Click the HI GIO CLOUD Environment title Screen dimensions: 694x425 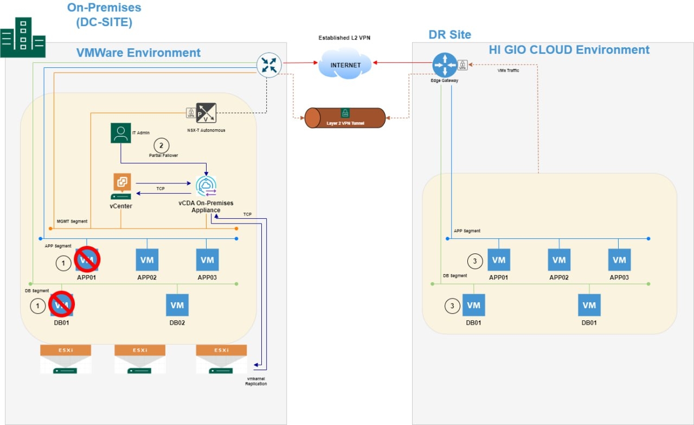pyautogui.click(x=569, y=50)
